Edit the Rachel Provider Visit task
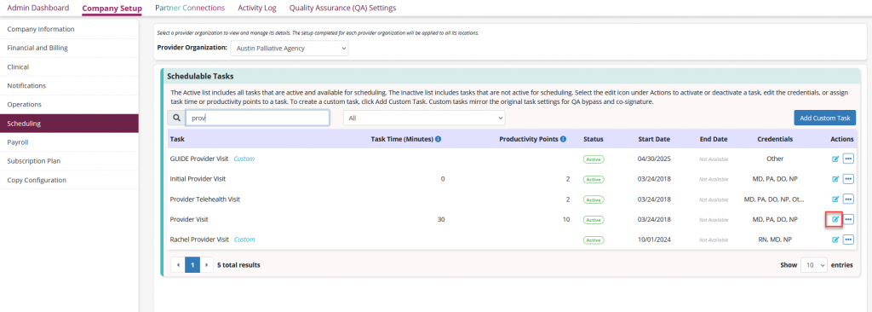 [x=835, y=240]
